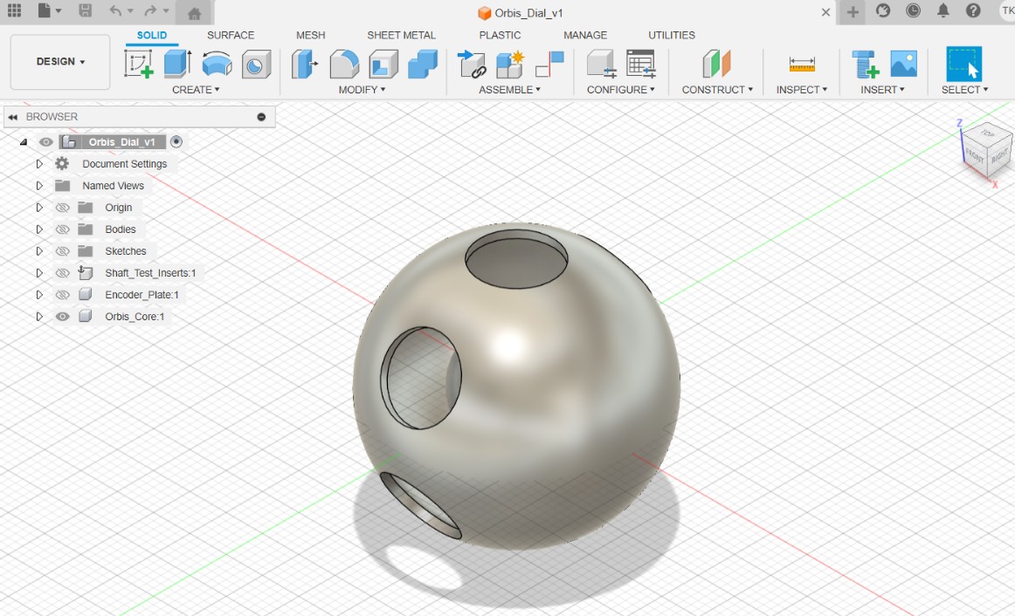Open the CONSTRUCT menu
This screenshot has height=616, width=1015.
[x=717, y=90]
